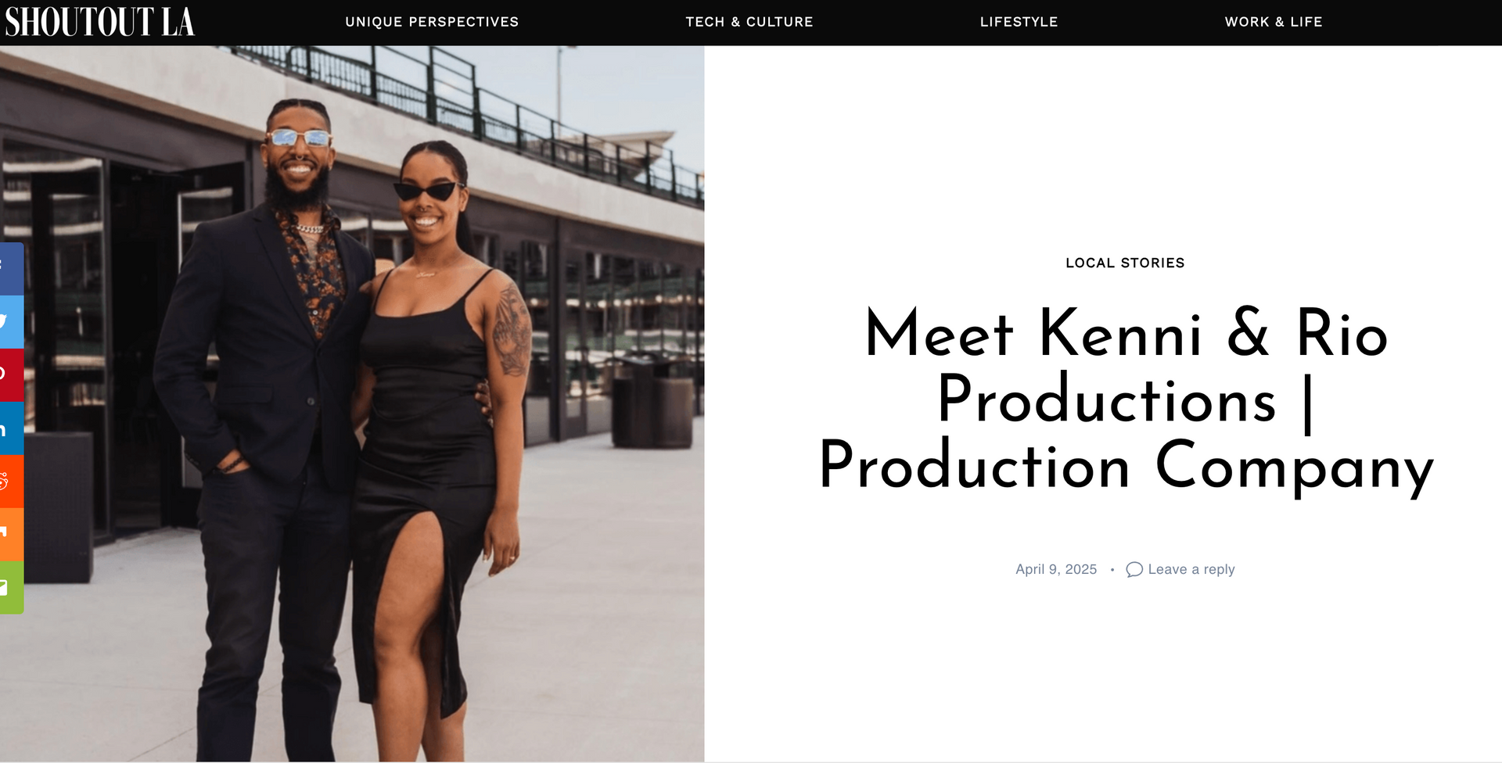Screen dimensions: 1502x763
Task: Go to the Lifestyle section
Action: (x=1019, y=22)
